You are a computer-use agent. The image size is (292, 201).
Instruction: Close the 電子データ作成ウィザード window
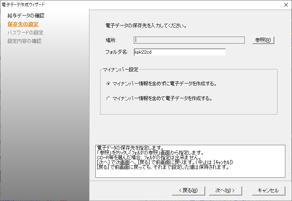click(x=286, y=5)
